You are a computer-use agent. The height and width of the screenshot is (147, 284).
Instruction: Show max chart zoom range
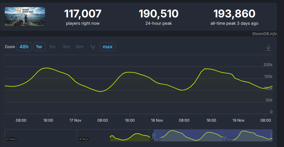click(108, 47)
